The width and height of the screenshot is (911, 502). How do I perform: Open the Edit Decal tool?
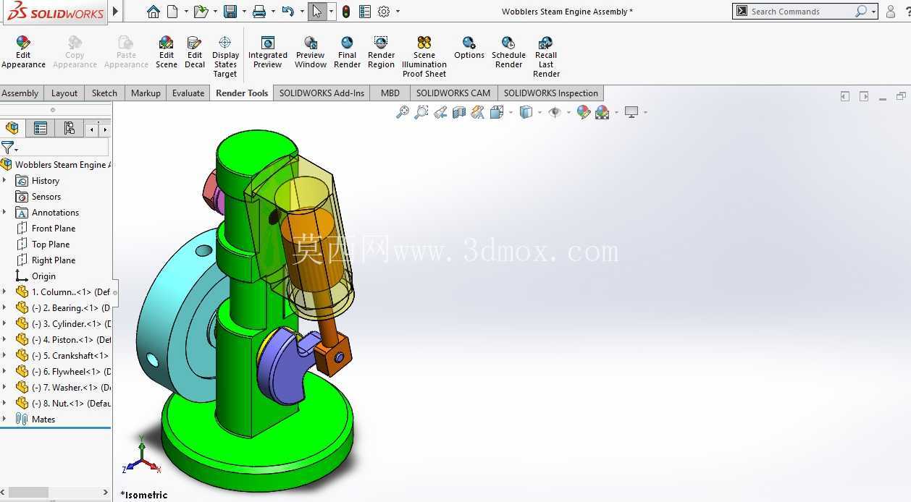[x=195, y=52]
